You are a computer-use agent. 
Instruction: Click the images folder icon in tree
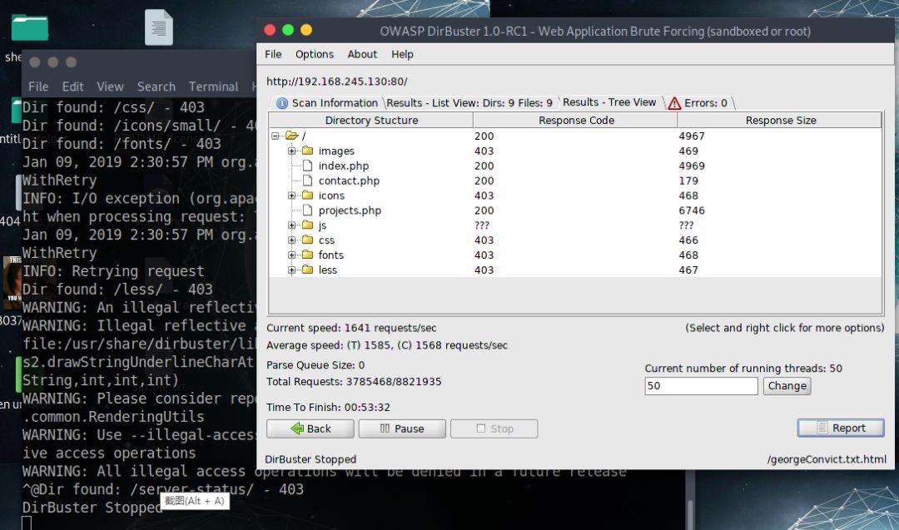click(308, 151)
